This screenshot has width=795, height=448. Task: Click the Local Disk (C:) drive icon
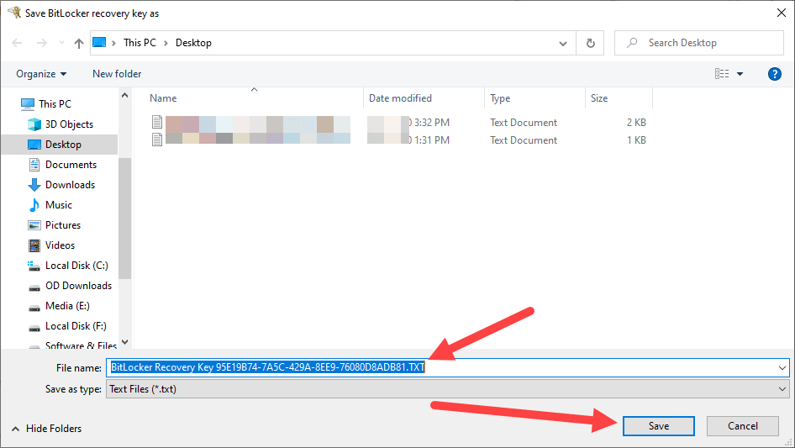(34, 266)
